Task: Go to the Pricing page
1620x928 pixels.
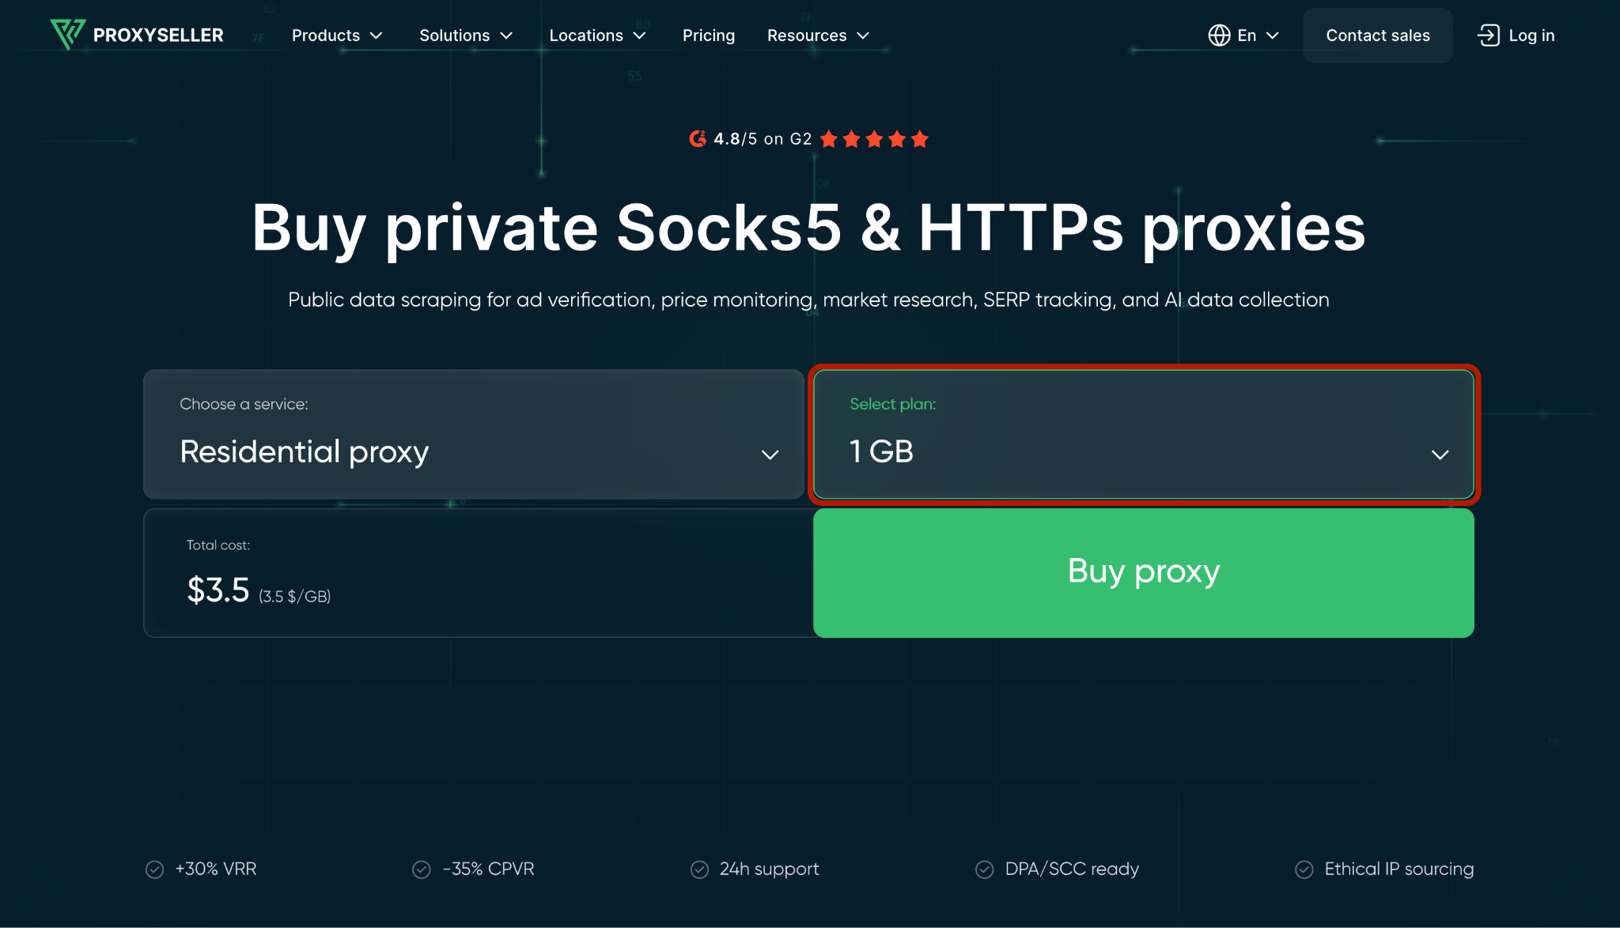Action: (x=709, y=36)
